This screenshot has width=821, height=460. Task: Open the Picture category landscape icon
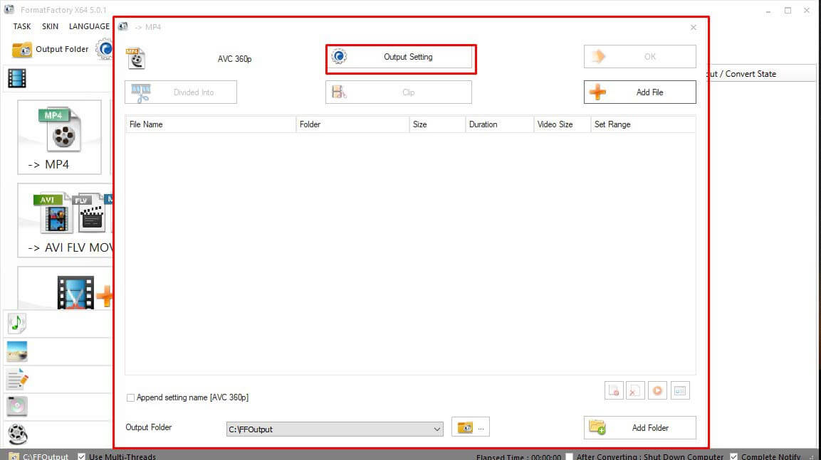click(x=17, y=351)
